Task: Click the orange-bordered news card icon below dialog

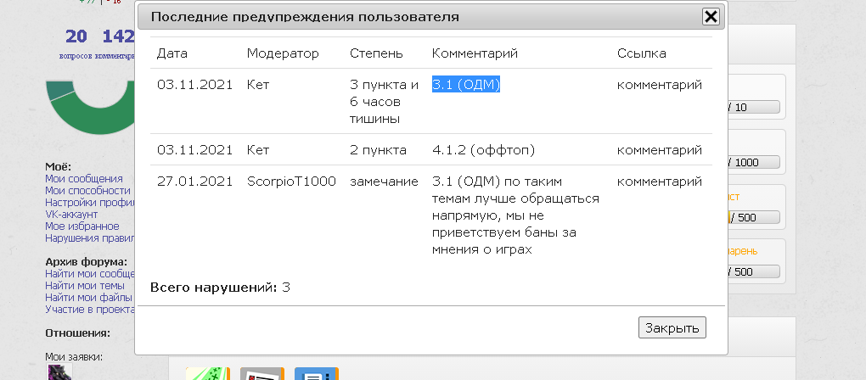Action: click(x=261, y=374)
